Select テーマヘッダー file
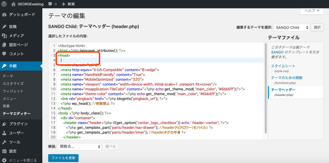 [x=283, y=90]
